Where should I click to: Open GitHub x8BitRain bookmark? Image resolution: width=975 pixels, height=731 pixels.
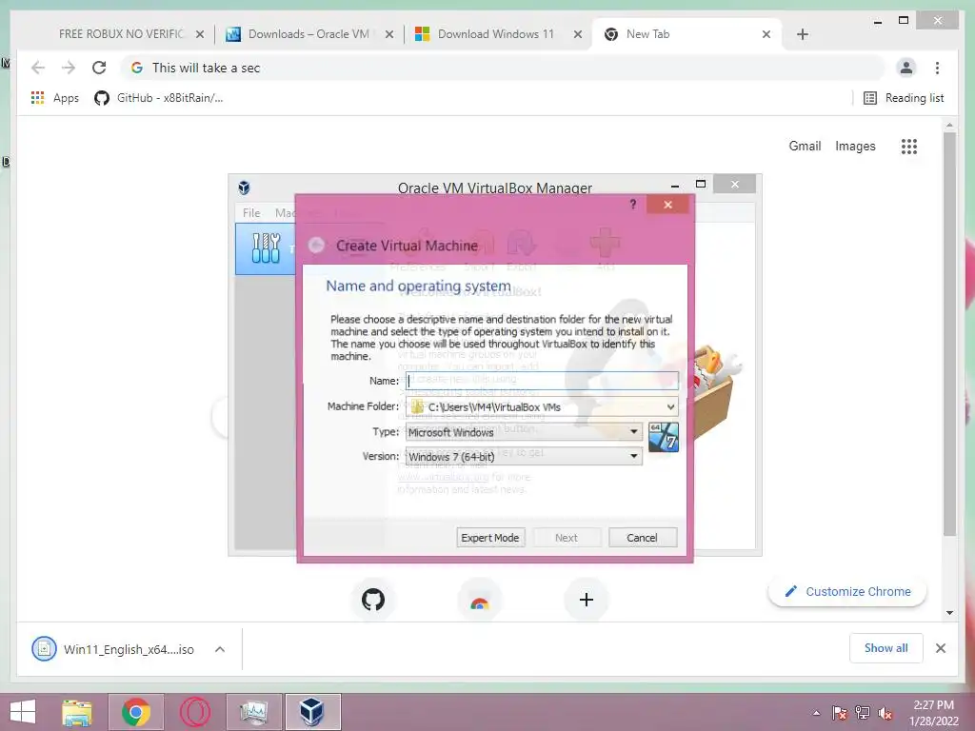[x=158, y=98]
